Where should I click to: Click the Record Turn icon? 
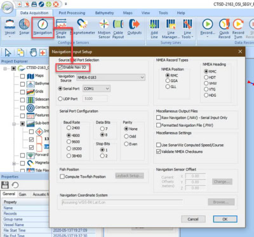pos(238,24)
